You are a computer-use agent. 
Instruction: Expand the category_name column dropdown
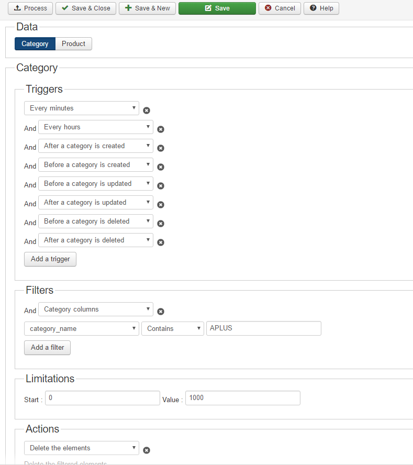(x=82, y=328)
